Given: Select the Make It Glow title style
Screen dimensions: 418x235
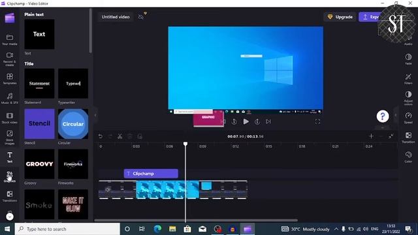Looking at the screenshot, I should 73,204.
